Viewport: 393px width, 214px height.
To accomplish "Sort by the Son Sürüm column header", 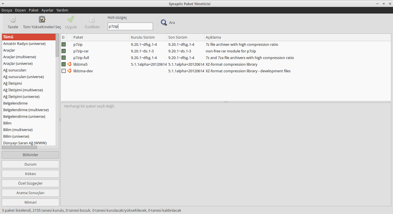I will tap(186, 37).
